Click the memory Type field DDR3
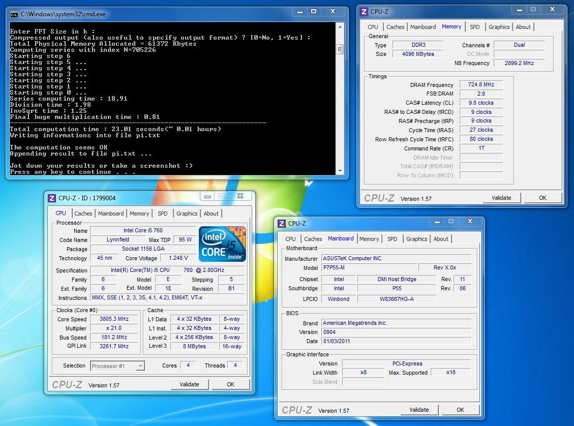Screen dimensions: 574x426 418,45
